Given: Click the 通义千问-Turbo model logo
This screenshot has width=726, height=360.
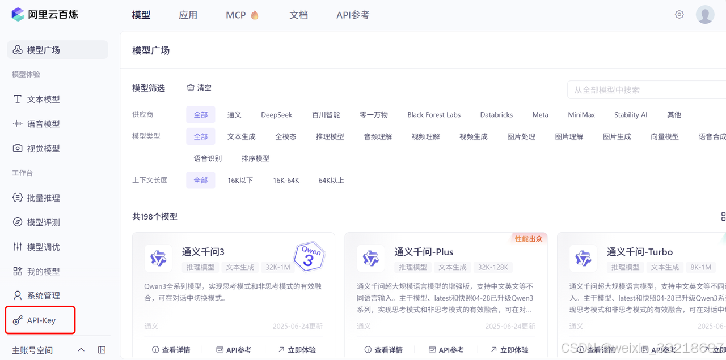Looking at the screenshot, I should [x=583, y=259].
